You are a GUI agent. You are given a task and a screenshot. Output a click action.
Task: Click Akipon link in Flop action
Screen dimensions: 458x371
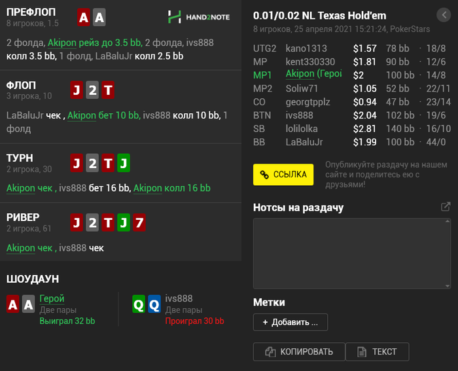(82, 115)
